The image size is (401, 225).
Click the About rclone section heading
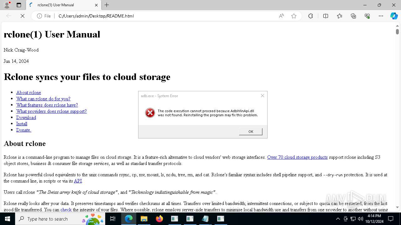tap(25, 143)
